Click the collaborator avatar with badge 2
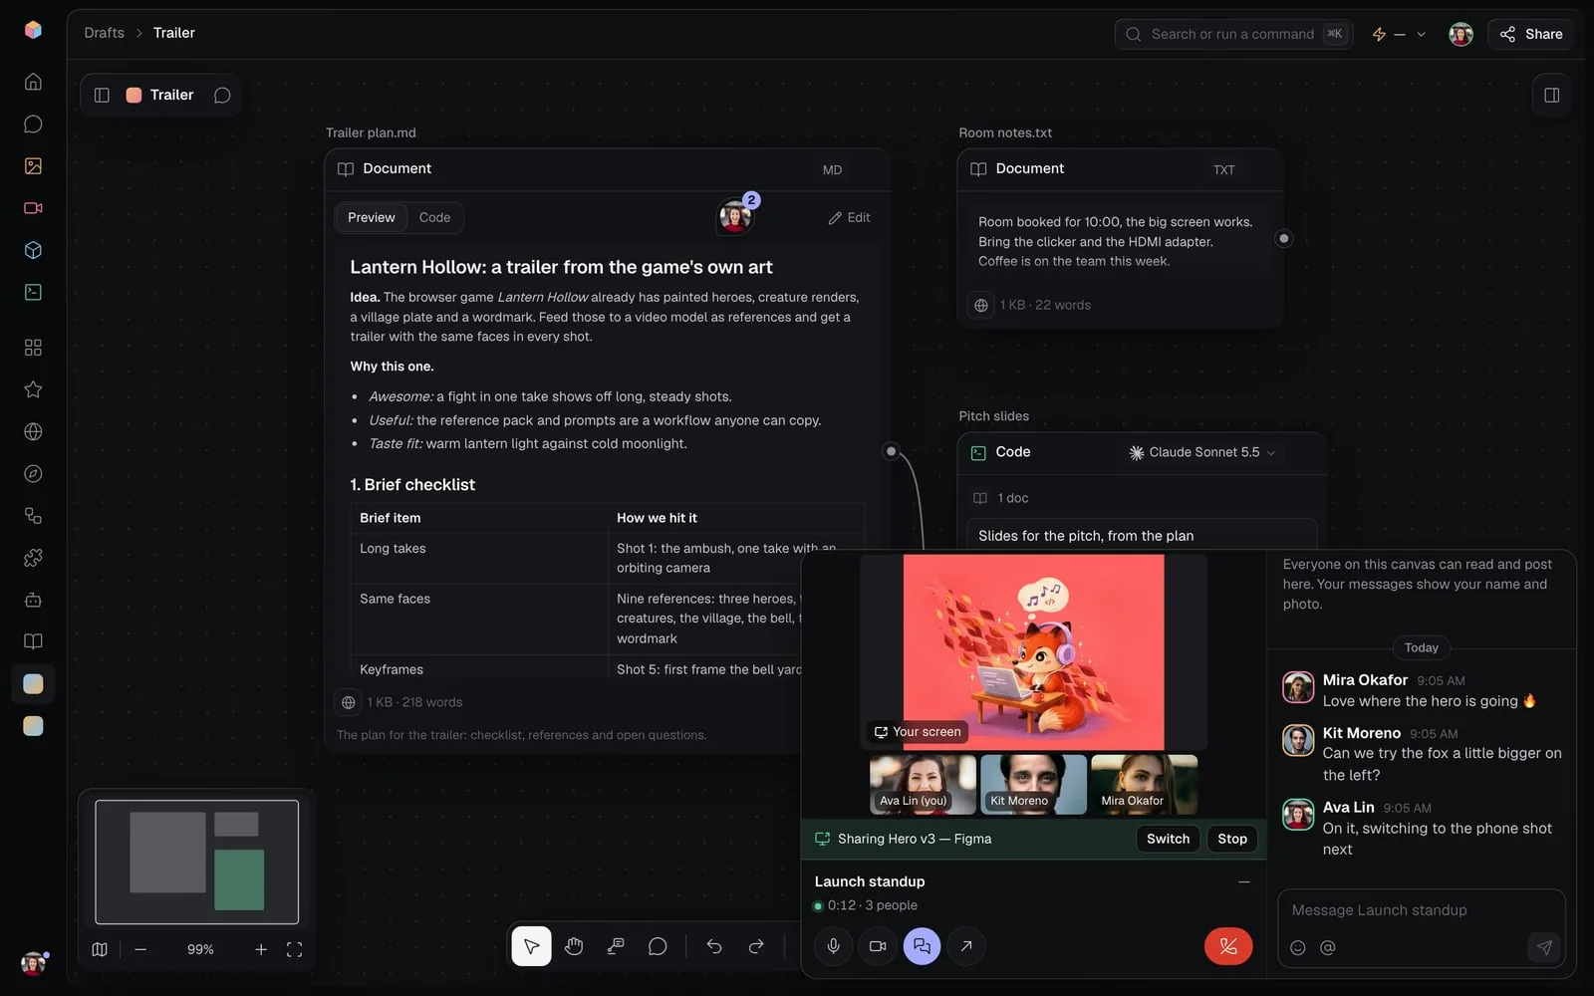1594x996 pixels. tap(735, 216)
